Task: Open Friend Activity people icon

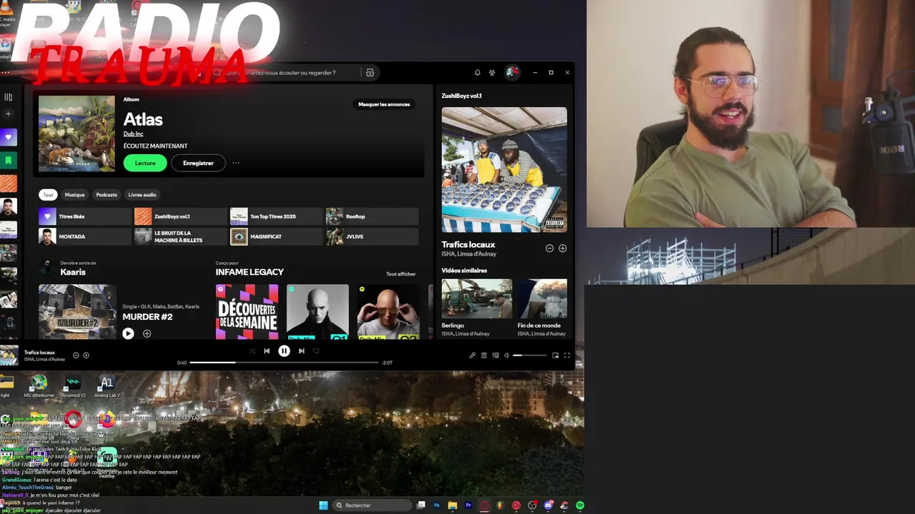Action: pos(492,72)
